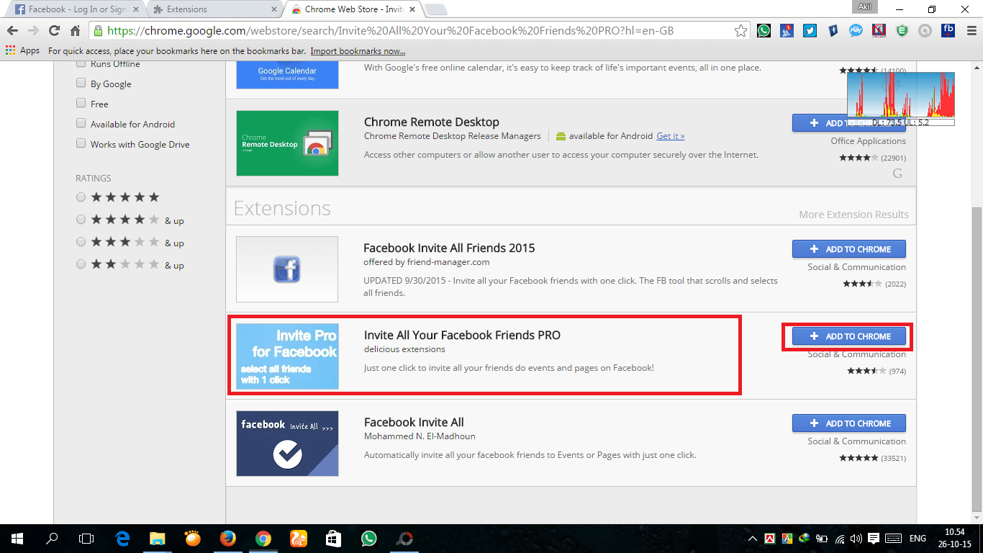Click the 'Akil' profile button
This screenshot has height=553, width=983.
(864, 8)
